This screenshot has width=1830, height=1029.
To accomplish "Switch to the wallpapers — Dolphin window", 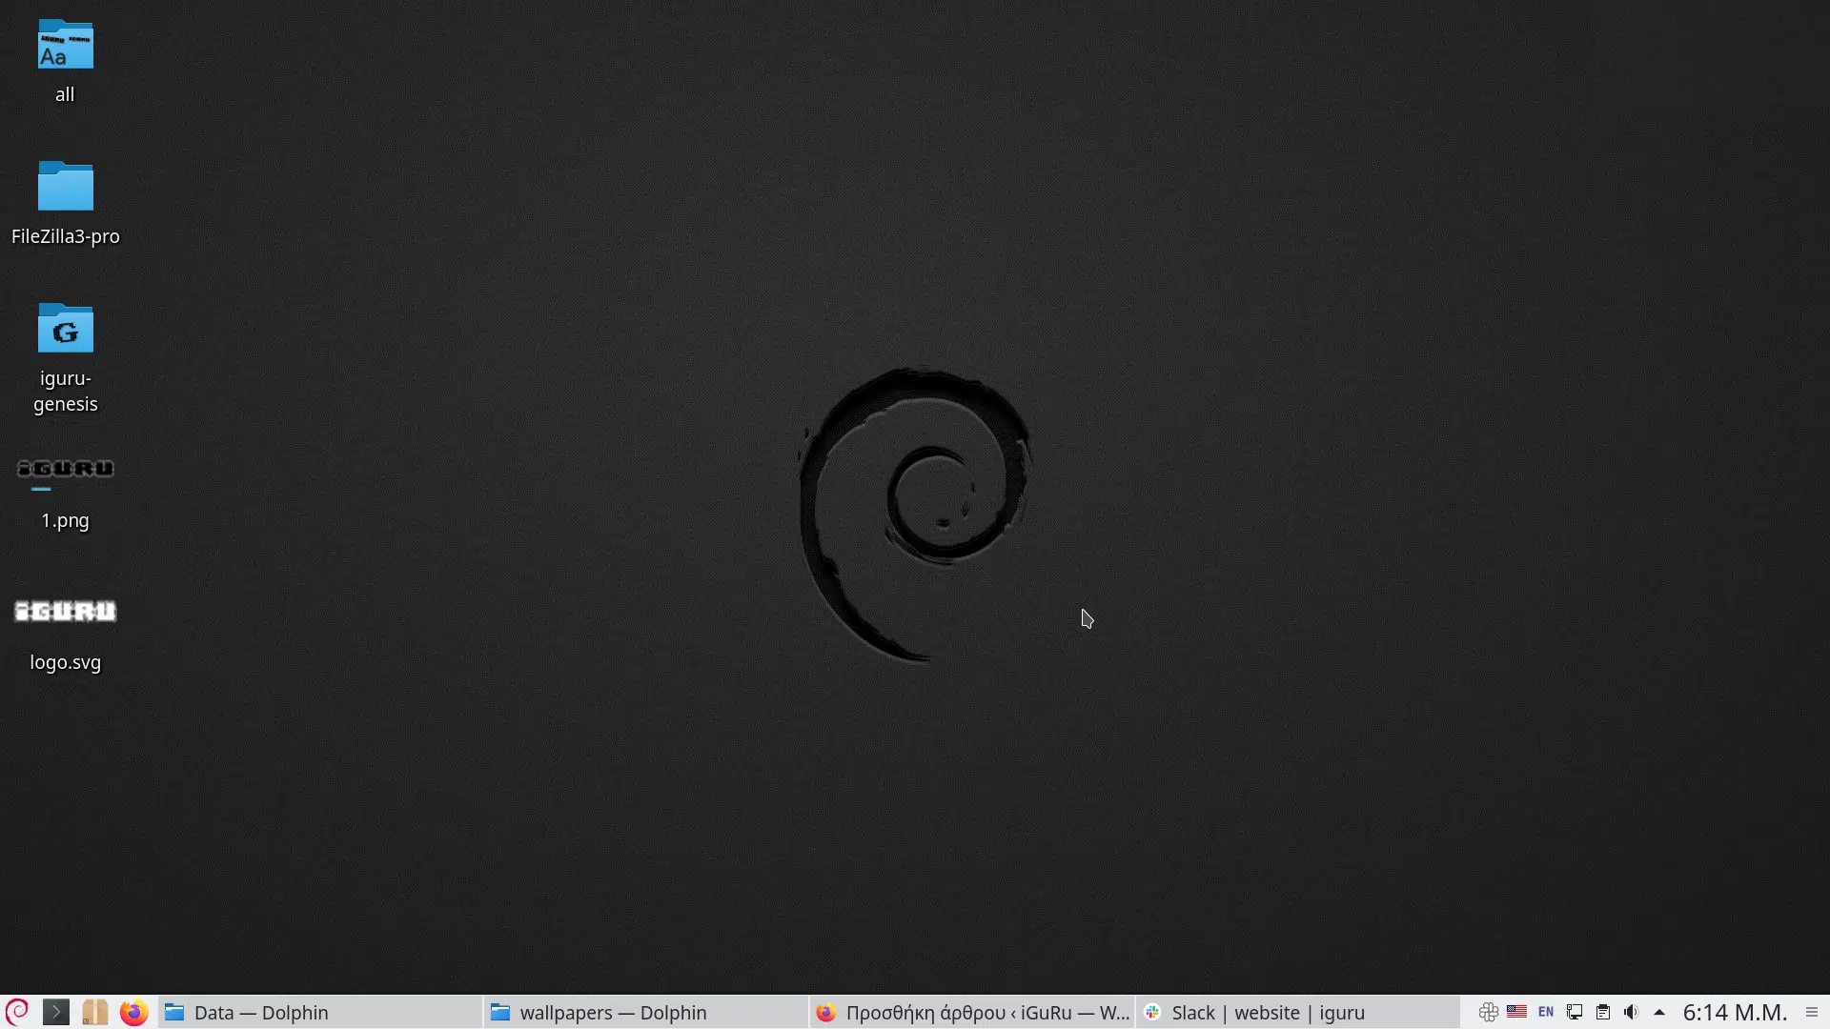I will (646, 1013).
